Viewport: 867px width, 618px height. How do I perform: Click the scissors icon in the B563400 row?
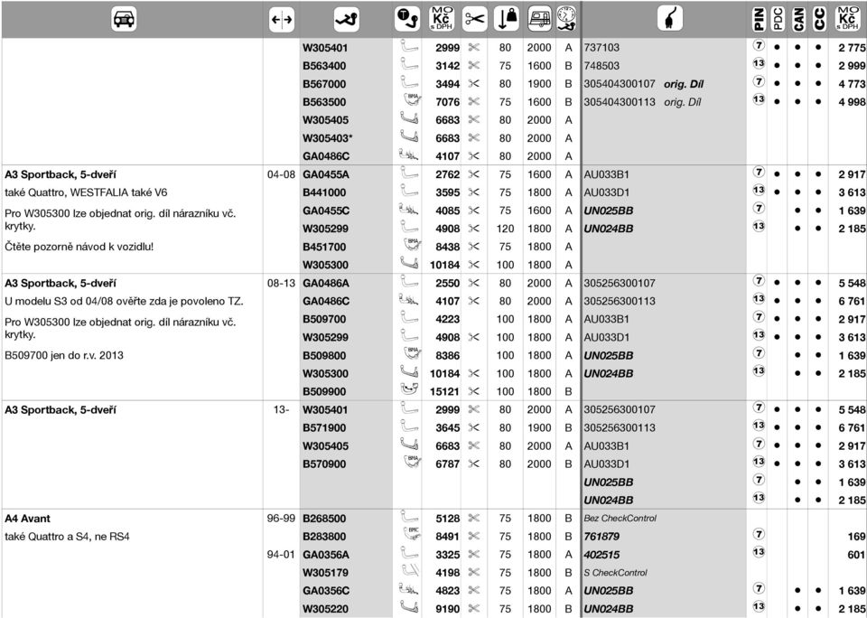474,65
